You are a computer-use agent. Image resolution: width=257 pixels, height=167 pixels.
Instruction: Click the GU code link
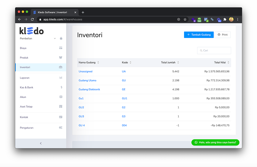click(x=124, y=81)
